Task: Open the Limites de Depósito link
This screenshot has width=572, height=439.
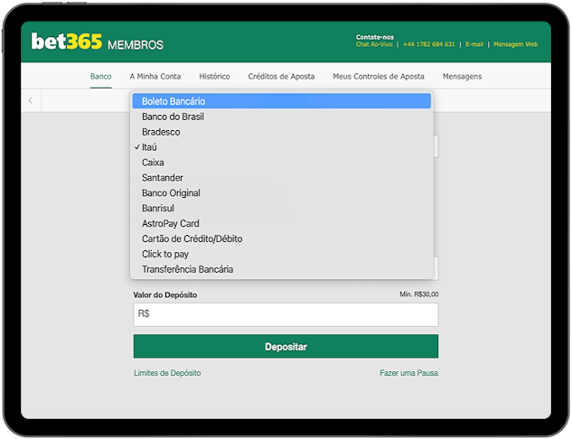Action: click(167, 373)
